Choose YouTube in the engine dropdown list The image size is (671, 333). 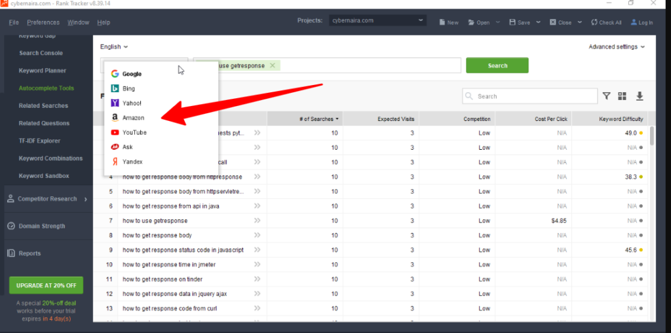pos(134,132)
